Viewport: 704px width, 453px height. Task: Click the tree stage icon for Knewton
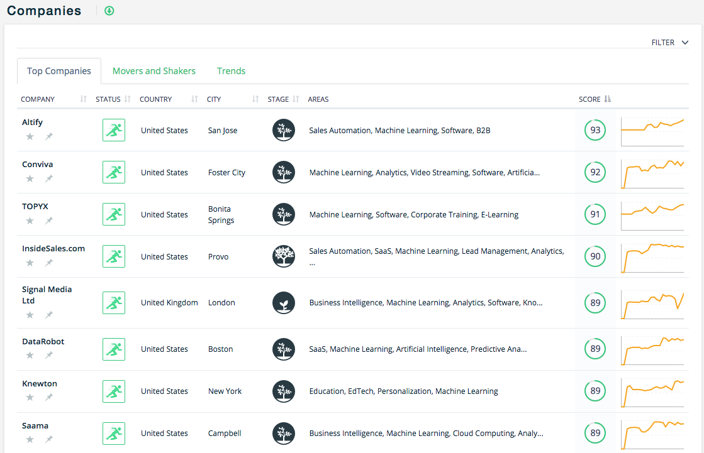point(284,391)
